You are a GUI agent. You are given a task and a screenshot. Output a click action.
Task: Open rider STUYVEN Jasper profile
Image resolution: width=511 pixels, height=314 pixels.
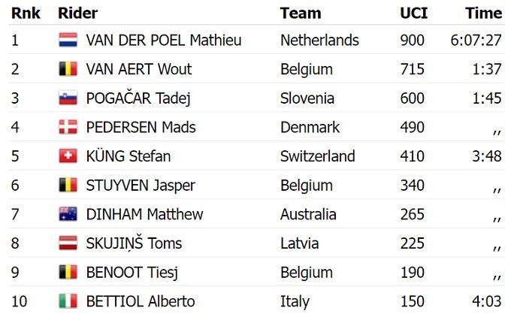point(141,186)
